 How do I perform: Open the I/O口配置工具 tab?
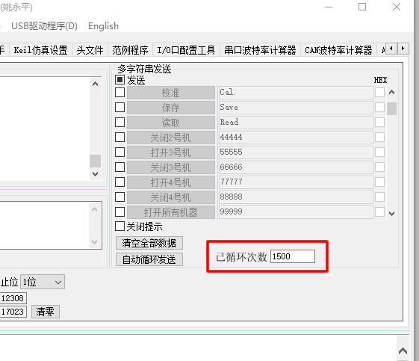(186, 50)
